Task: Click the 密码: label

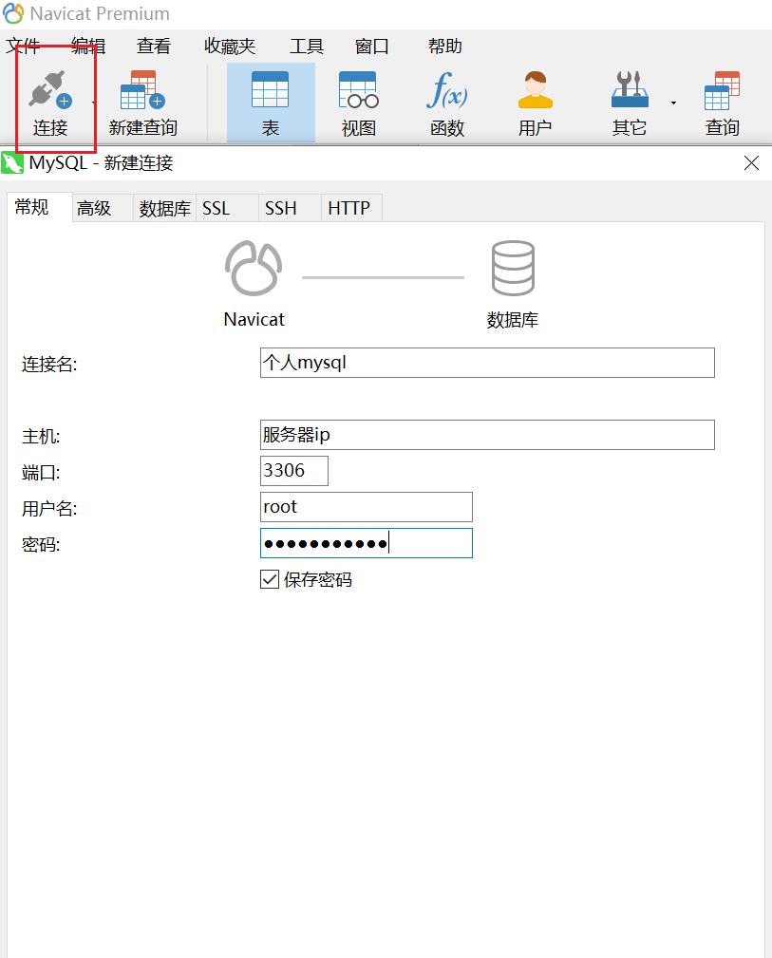Action: [x=41, y=544]
